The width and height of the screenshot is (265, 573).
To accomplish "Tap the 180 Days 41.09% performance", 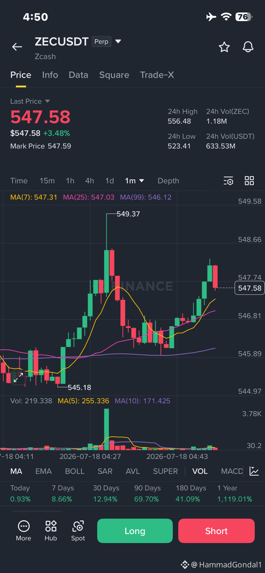I will tap(191, 493).
